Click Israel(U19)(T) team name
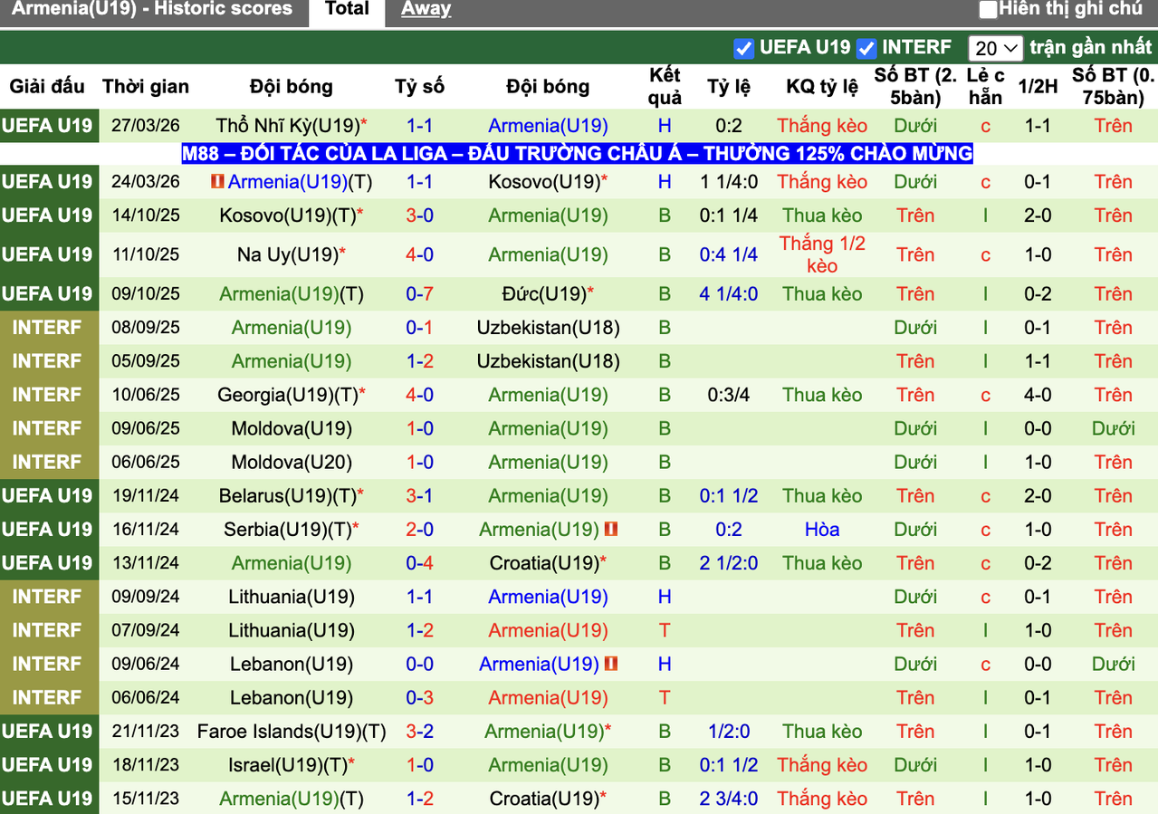Viewport: 1158px width, 814px height. [x=288, y=765]
